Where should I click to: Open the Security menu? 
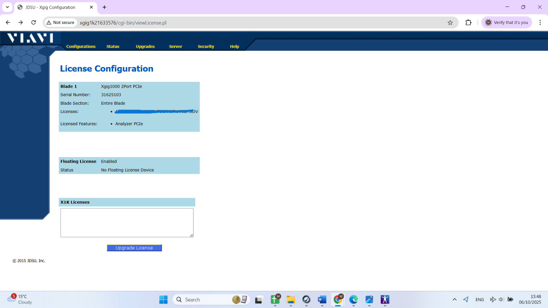[206, 47]
